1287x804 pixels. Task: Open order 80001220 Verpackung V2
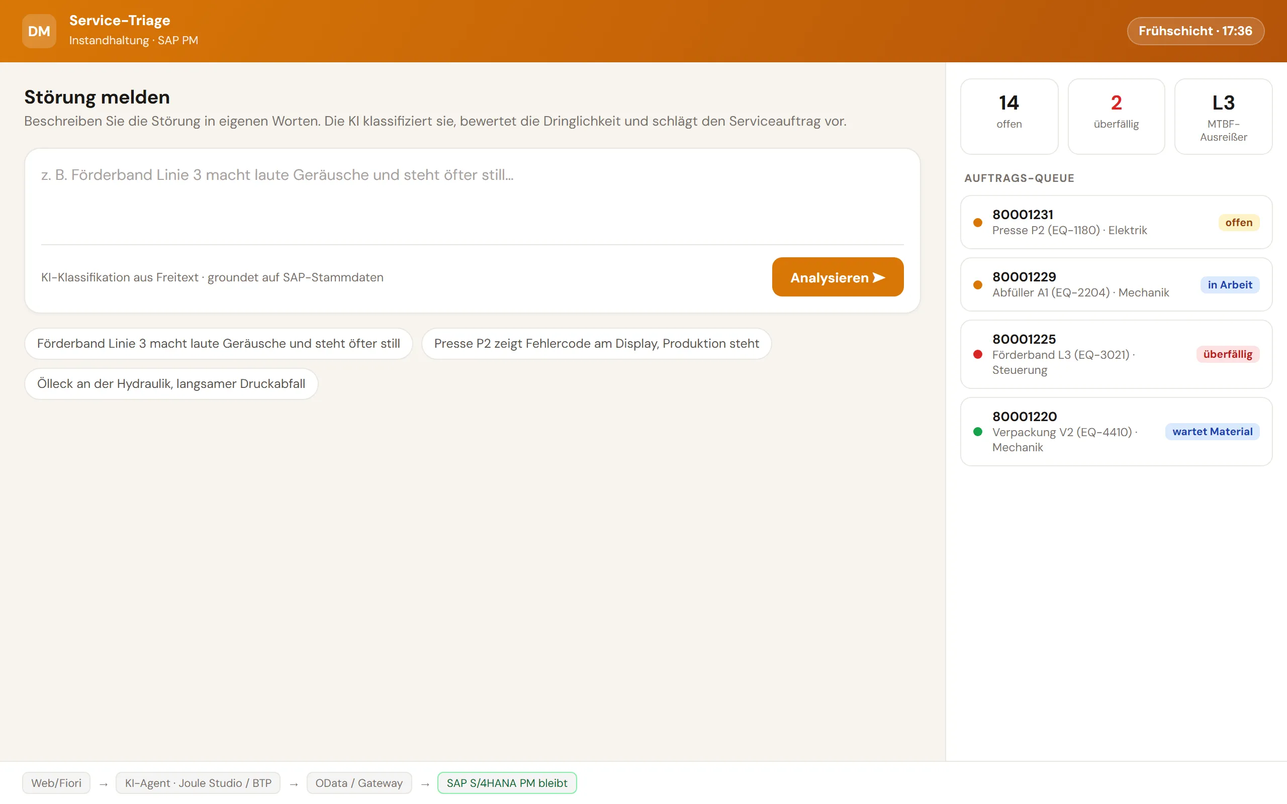(1116, 432)
